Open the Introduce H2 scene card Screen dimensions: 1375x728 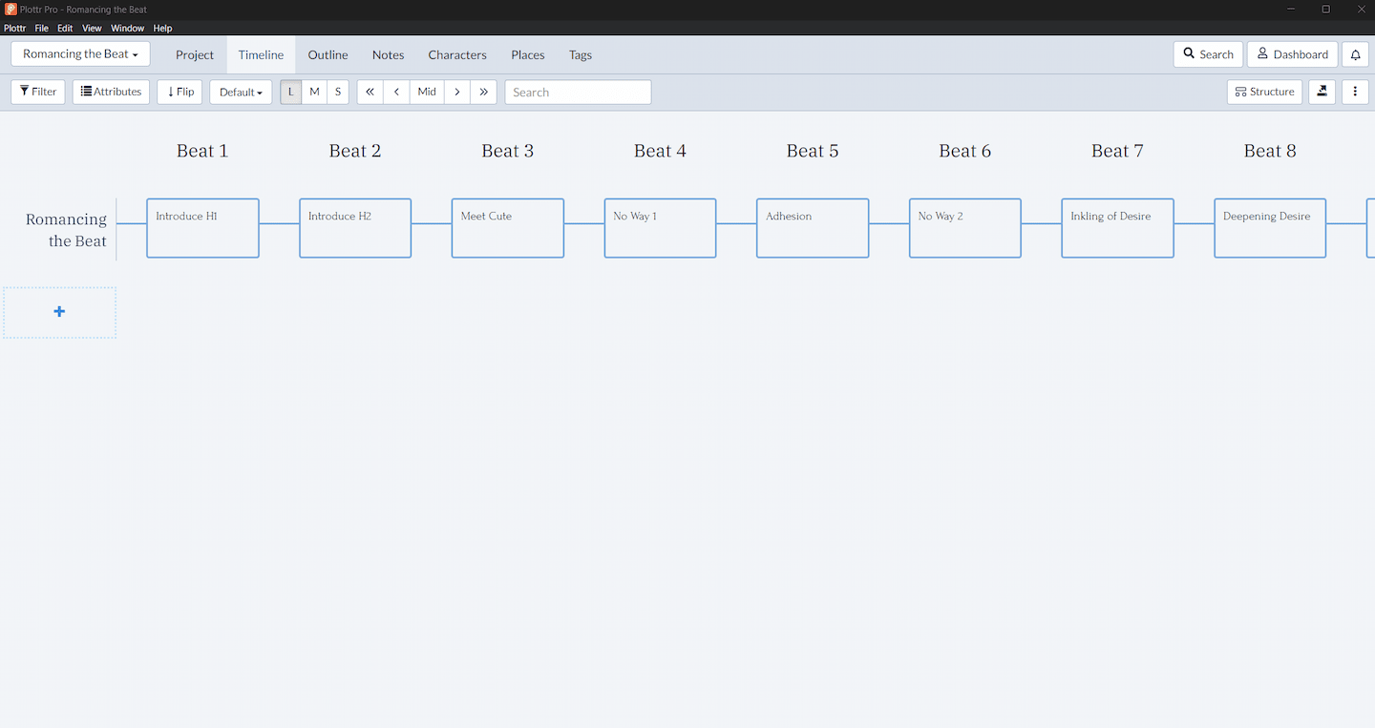click(355, 228)
